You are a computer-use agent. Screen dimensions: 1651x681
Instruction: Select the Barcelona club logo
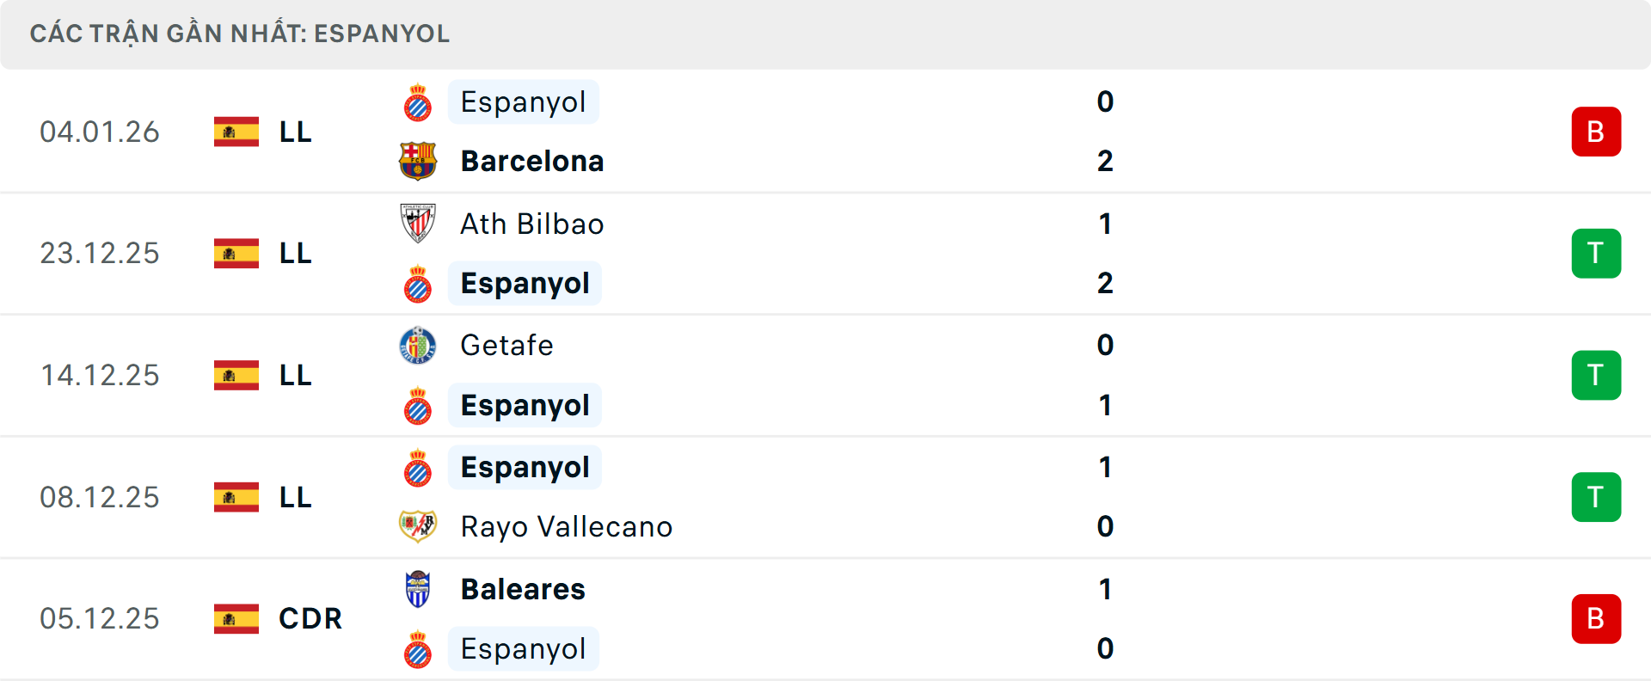pyautogui.click(x=419, y=161)
